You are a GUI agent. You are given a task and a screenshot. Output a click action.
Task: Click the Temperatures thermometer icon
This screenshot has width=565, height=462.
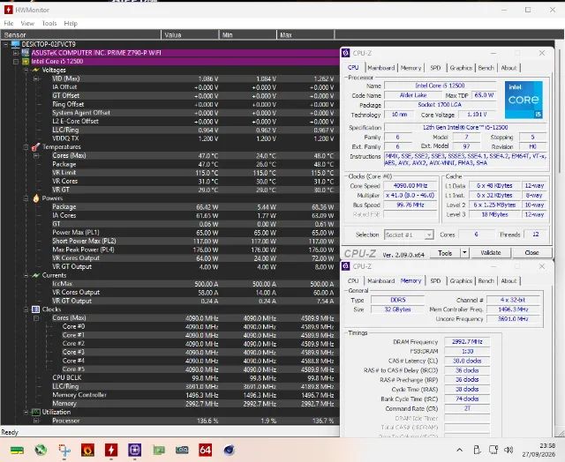35,147
